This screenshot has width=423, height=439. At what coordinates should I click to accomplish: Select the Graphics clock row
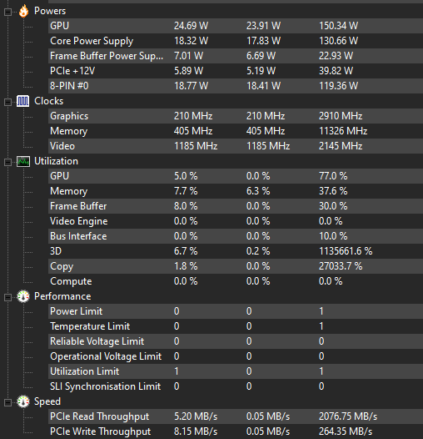point(236,116)
